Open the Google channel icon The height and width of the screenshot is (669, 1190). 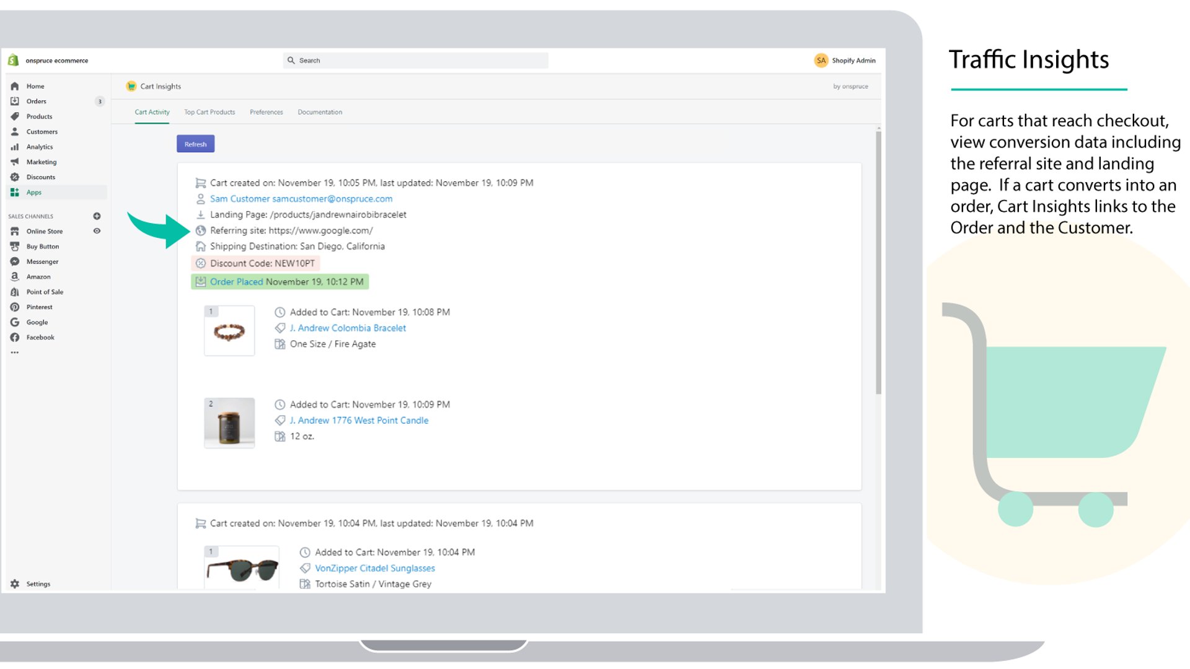[x=15, y=322]
